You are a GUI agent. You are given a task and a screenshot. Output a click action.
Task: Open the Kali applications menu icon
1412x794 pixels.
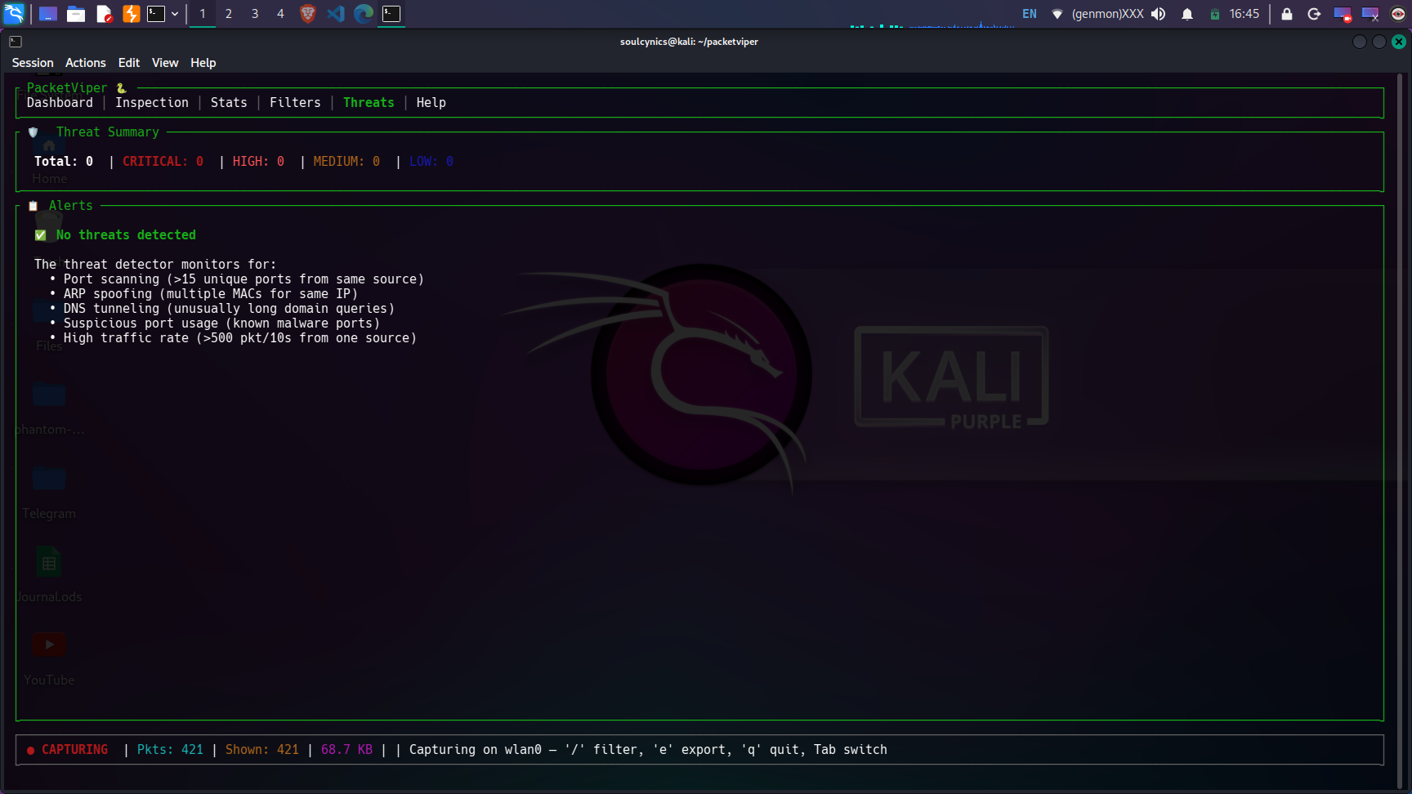click(15, 14)
